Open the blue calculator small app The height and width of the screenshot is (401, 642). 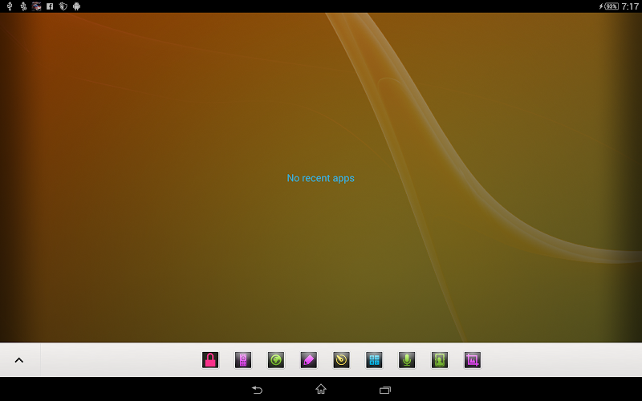[x=374, y=360]
